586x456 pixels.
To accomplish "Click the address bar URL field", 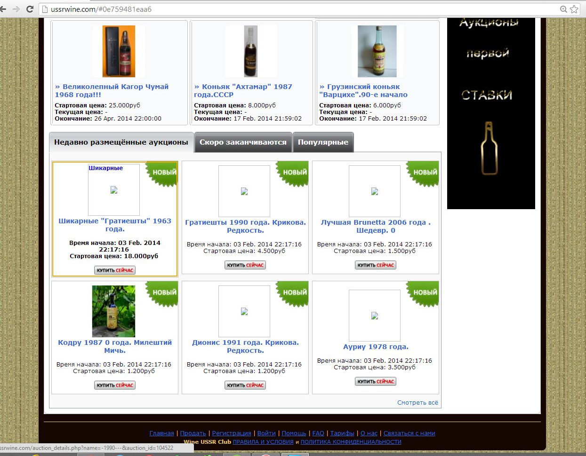I will 301,9.
